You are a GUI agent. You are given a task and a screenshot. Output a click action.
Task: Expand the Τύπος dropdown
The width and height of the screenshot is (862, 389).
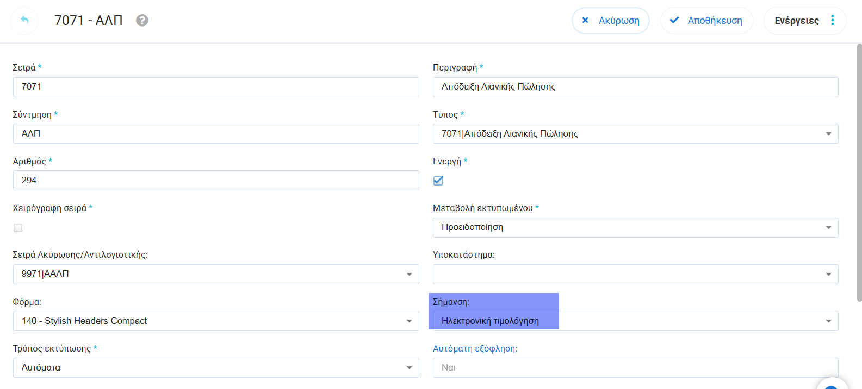(x=828, y=134)
